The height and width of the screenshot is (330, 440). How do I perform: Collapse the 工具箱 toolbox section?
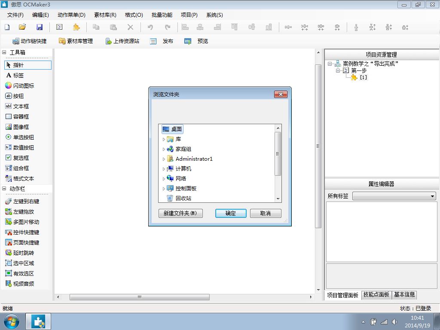tap(4, 52)
